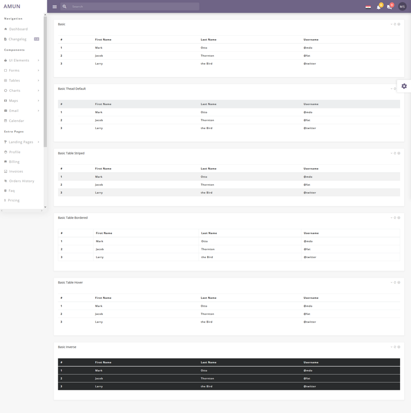
Task: Open the chat messages icon
Action: click(389, 7)
